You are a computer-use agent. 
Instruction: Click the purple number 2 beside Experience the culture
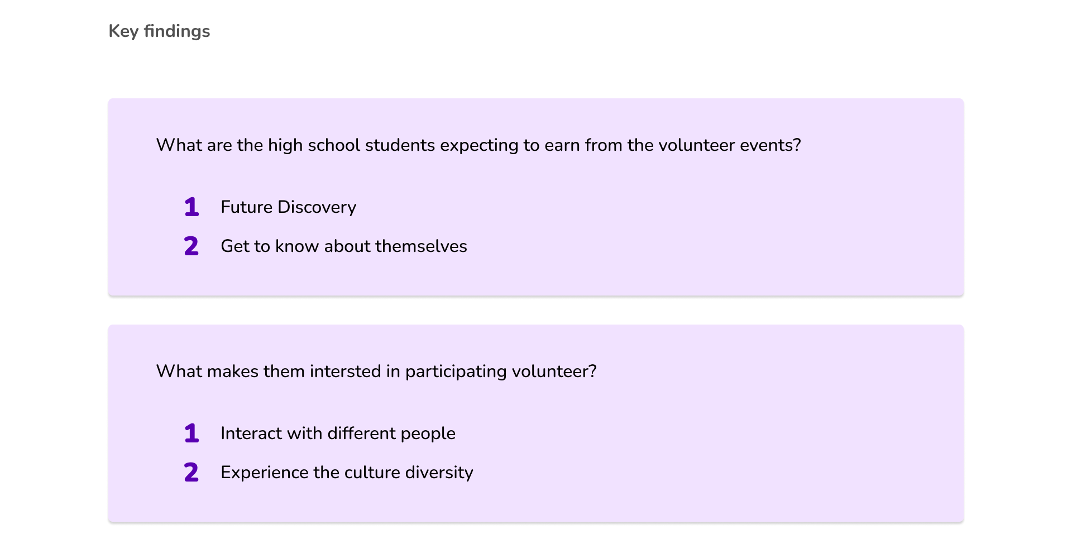pyautogui.click(x=192, y=473)
